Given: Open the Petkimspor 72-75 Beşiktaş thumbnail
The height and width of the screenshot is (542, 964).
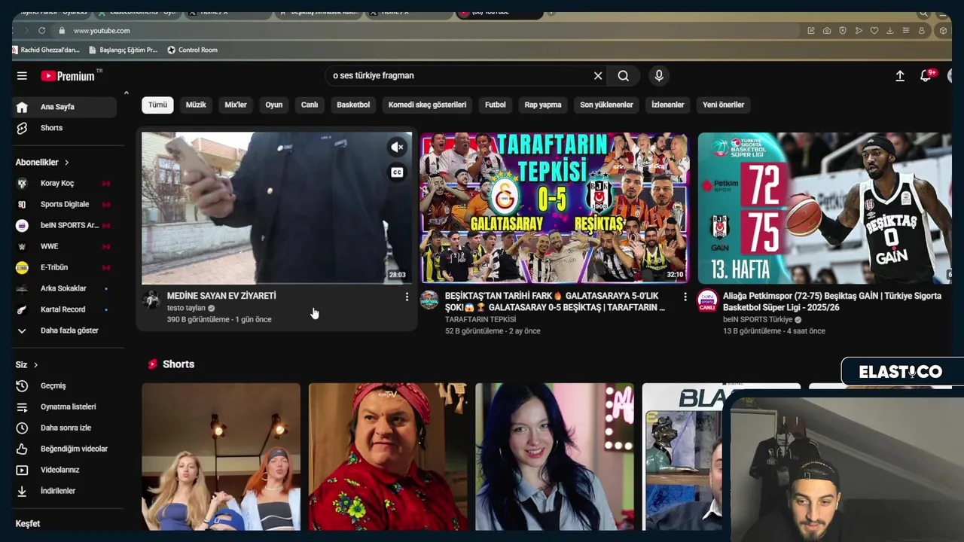Looking at the screenshot, I should pyautogui.click(x=825, y=209).
